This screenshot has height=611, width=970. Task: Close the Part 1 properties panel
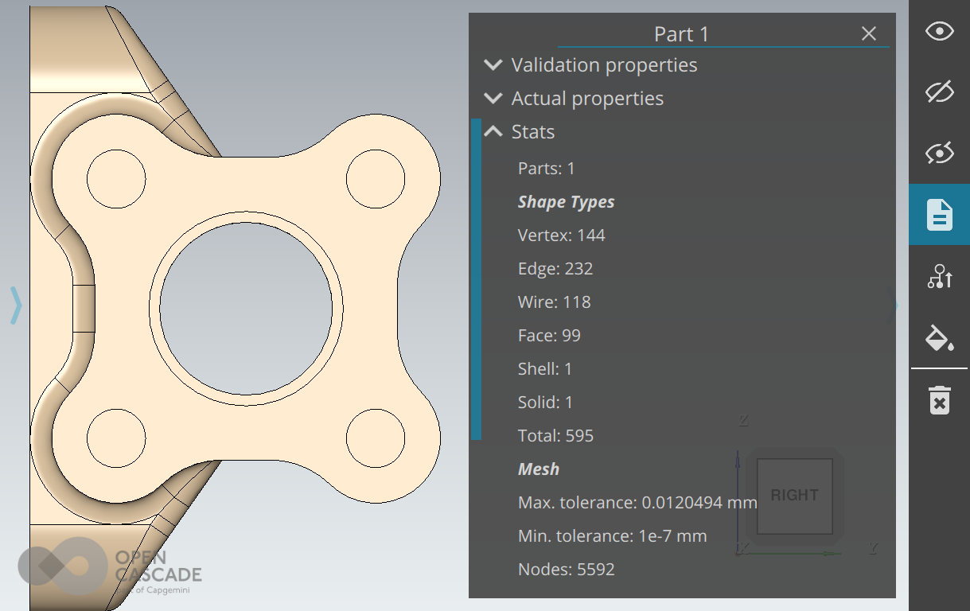[x=868, y=33]
